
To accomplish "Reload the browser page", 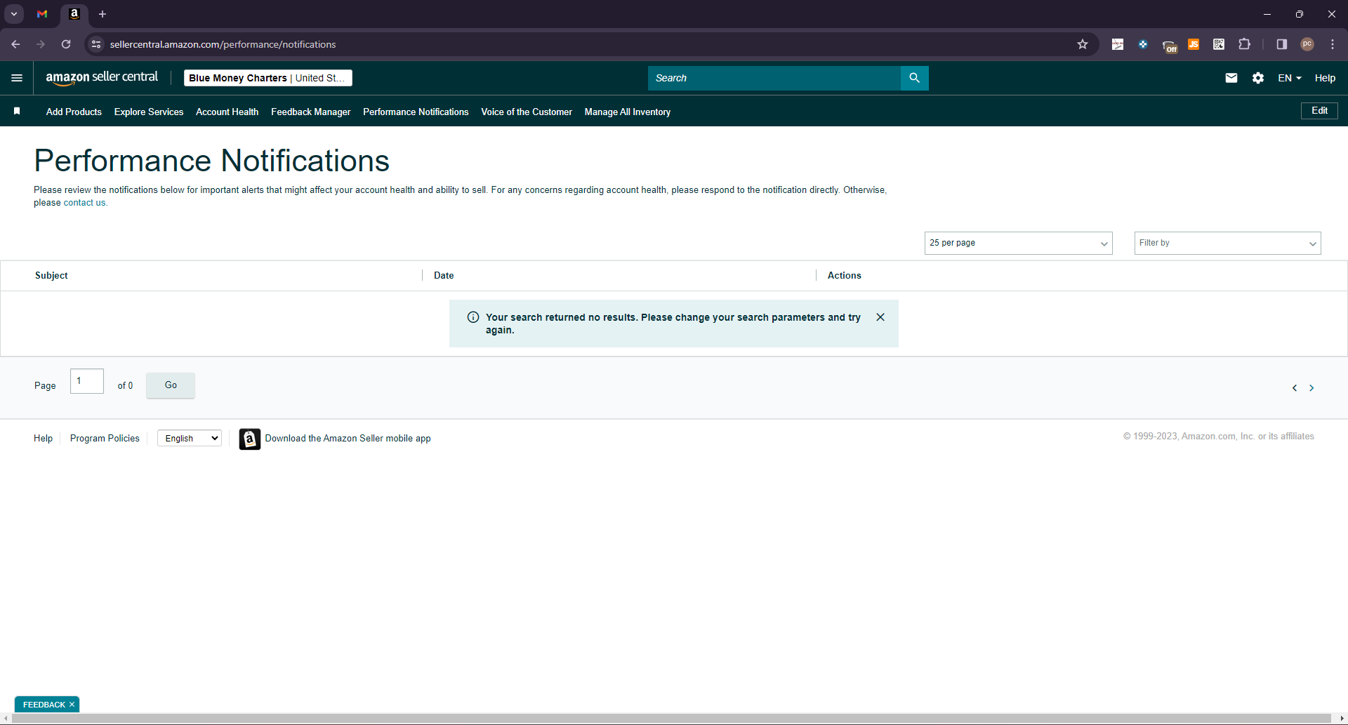I will pyautogui.click(x=66, y=44).
